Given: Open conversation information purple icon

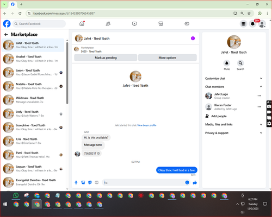Looking at the screenshot, I should click(193, 39).
